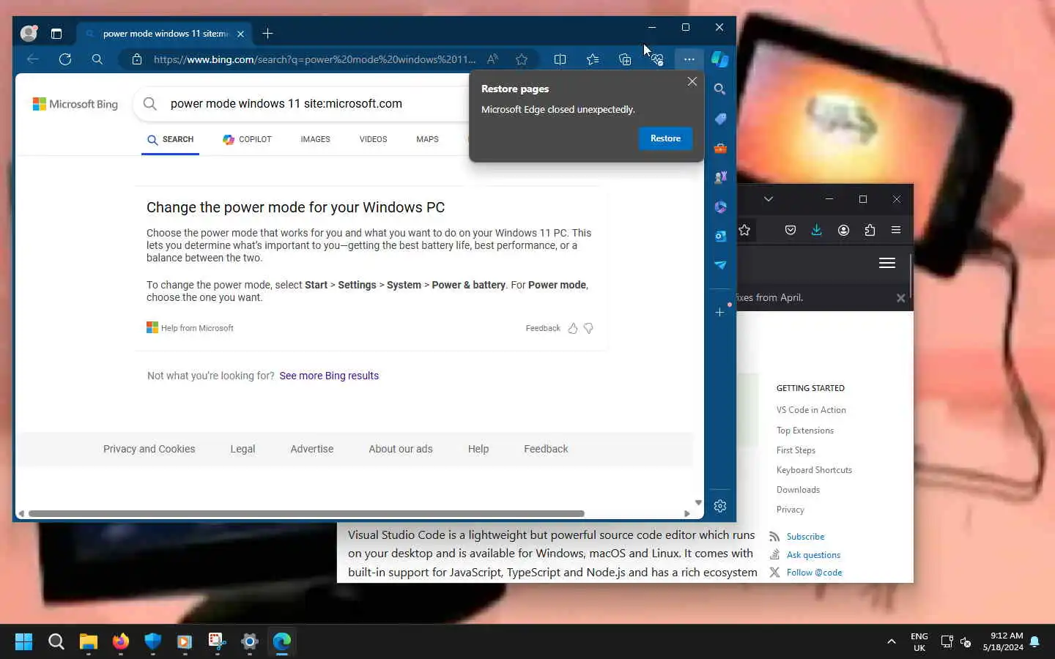Open the Advertise footer link

point(312,449)
